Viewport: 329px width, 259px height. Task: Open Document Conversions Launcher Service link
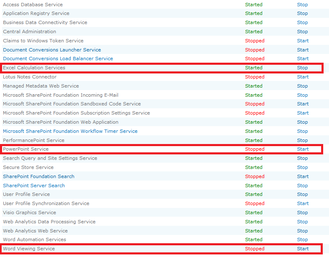(52, 50)
